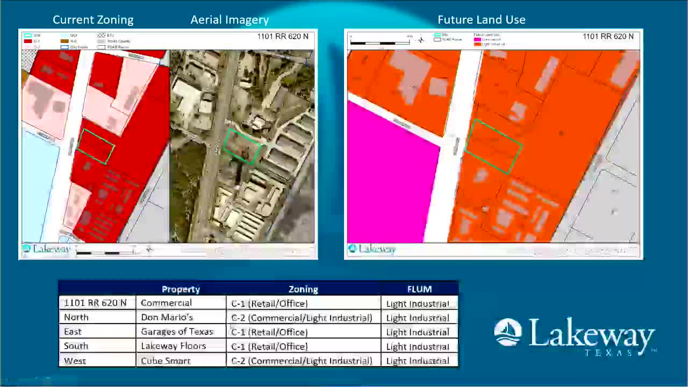Screen dimensions: 688x387
Task: Click the 'West' row label
Action: click(75, 361)
